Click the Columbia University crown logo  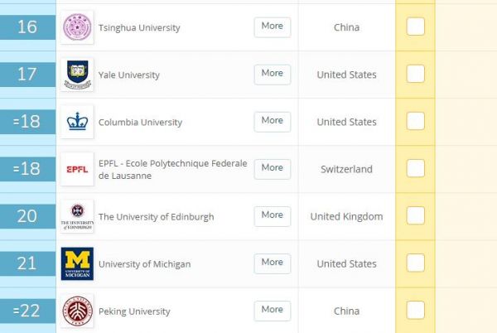click(77, 122)
